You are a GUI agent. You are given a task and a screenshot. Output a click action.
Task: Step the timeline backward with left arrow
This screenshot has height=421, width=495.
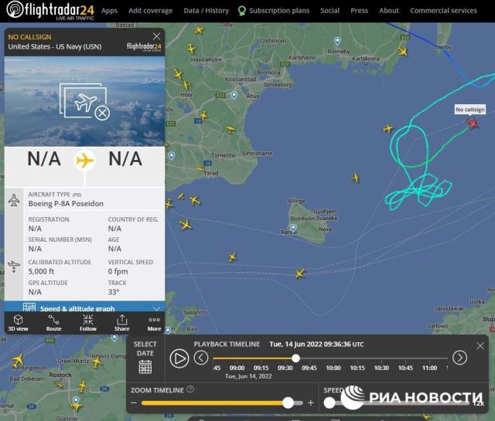[201, 358]
